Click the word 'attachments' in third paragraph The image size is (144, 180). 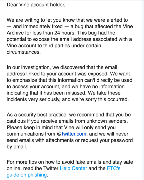point(60,140)
